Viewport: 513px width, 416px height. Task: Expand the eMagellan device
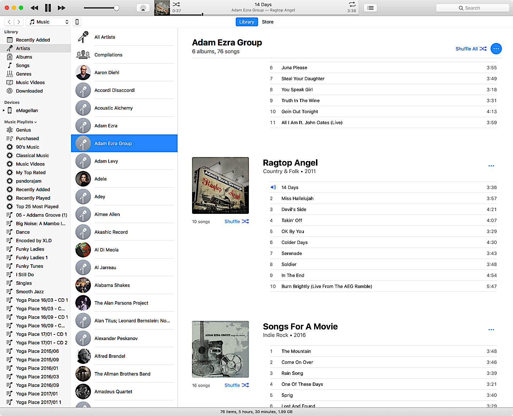pyautogui.click(x=4, y=111)
